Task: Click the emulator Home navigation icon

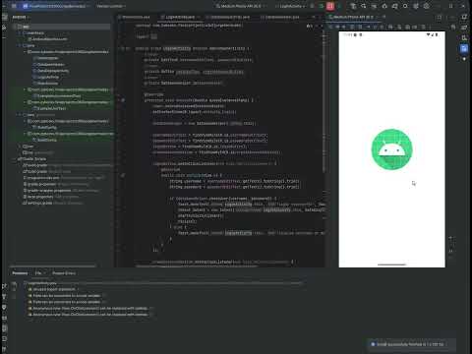Action: coord(376,27)
